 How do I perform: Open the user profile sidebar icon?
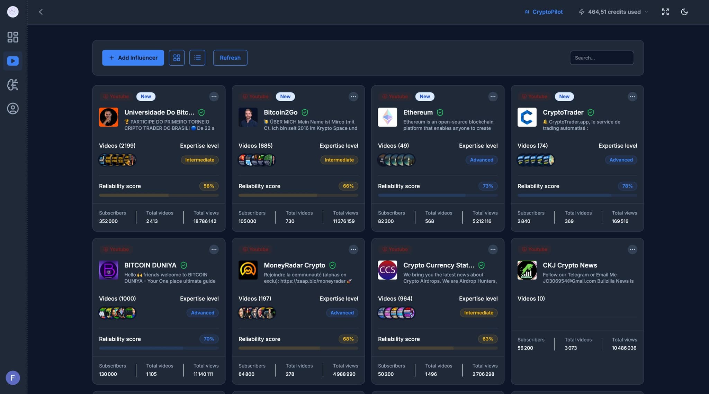(x=13, y=109)
